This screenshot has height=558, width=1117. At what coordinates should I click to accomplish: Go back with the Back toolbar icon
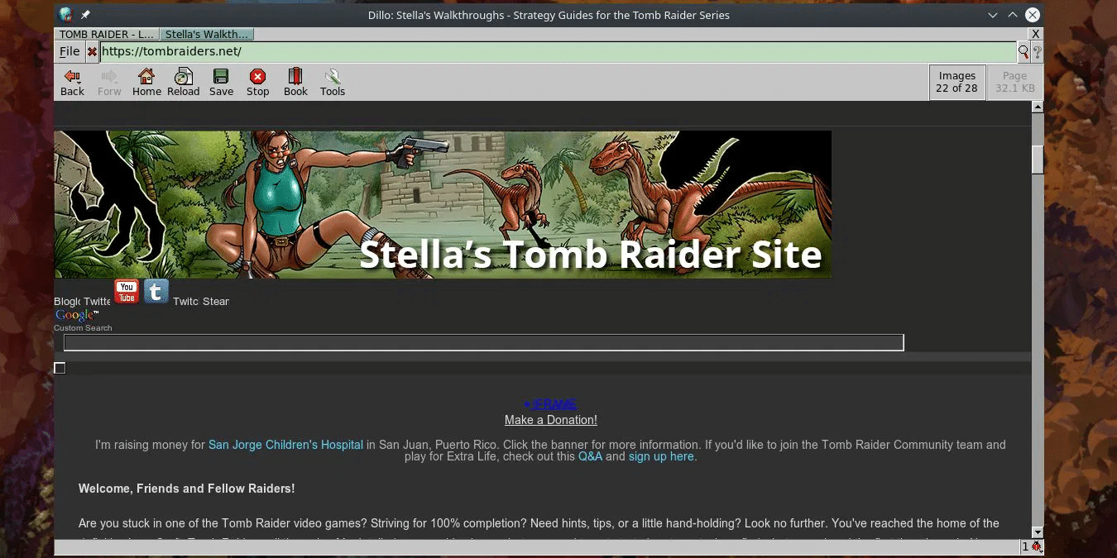pos(72,82)
